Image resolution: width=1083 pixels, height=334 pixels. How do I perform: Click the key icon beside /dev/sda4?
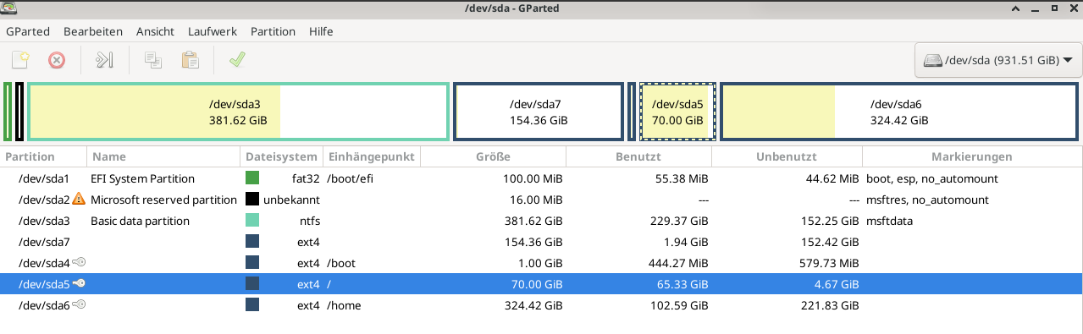click(79, 262)
